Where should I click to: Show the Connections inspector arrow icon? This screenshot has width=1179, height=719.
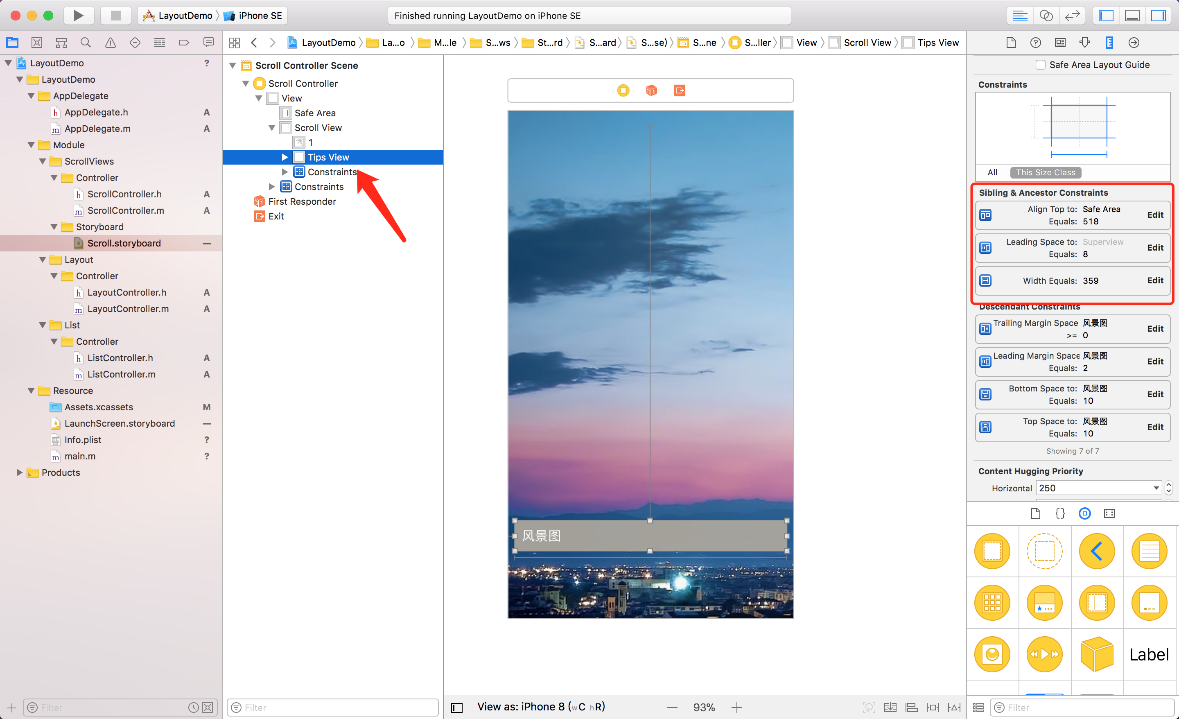pyautogui.click(x=1133, y=43)
